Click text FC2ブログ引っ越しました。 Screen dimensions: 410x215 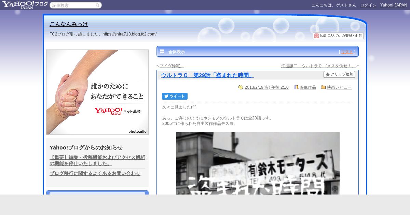pyautogui.click(x=76, y=34)
